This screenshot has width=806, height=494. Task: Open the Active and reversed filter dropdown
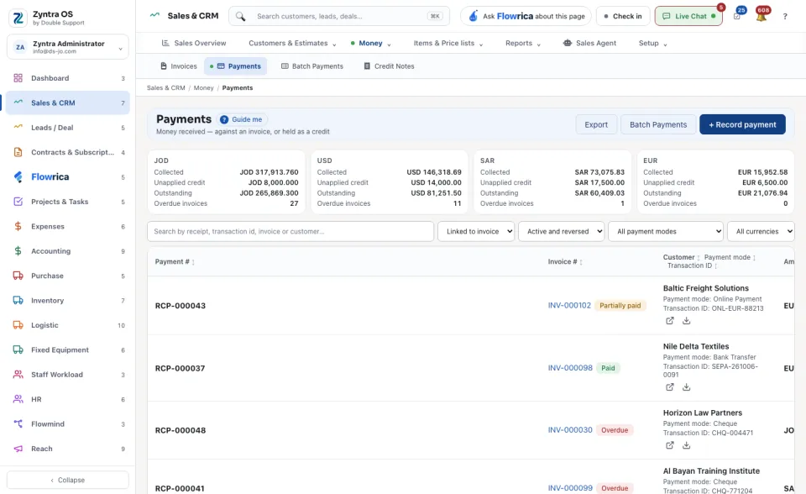(562, 232)
